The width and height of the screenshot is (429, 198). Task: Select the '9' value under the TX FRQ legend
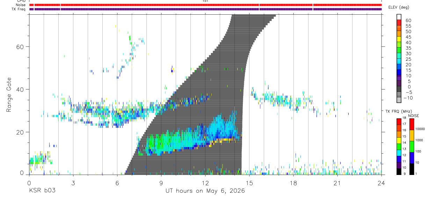coord(405,174)
